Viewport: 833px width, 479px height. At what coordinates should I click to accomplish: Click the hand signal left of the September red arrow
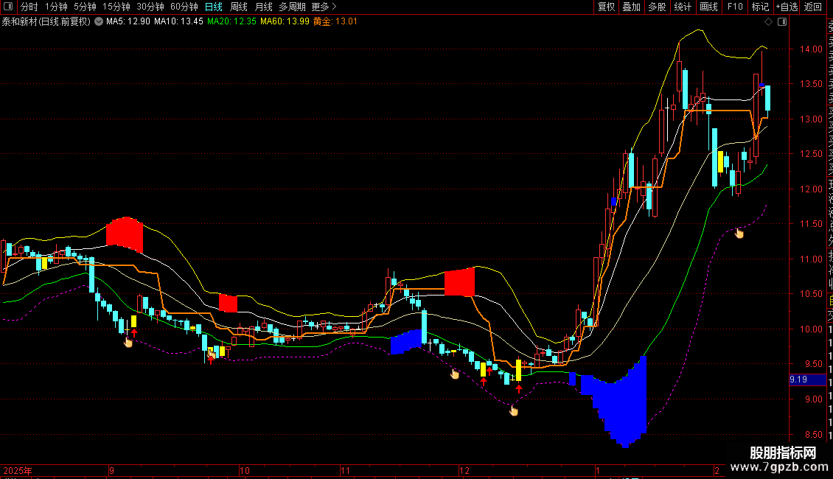128,342
